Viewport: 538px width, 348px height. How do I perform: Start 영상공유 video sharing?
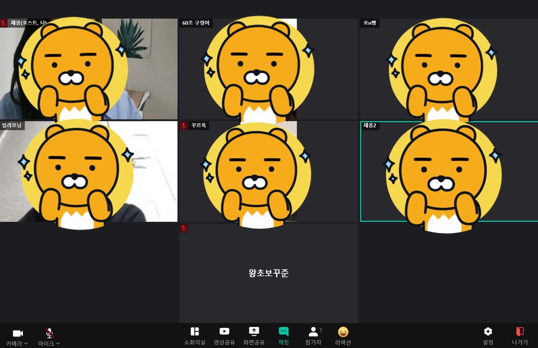pos(224,336)
